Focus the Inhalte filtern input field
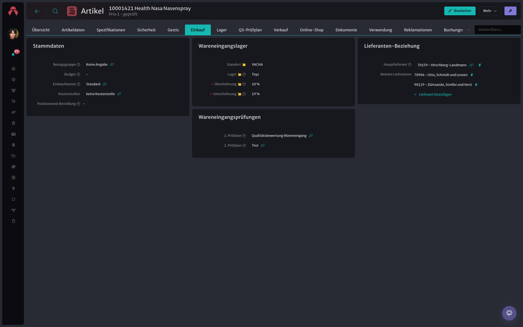The height and width of the screenshot is (327, 523). click(498, 30)
